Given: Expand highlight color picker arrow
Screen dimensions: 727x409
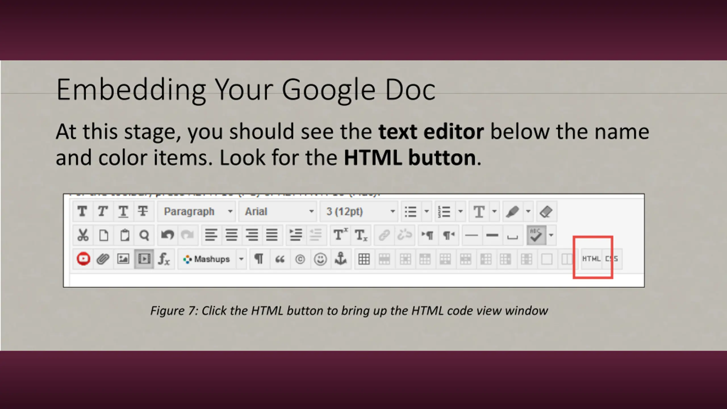Looking at the screenshot, I should (528, 212).
